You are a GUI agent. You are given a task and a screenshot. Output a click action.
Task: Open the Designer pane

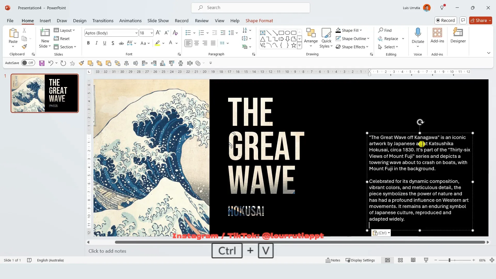click(458, 36)
